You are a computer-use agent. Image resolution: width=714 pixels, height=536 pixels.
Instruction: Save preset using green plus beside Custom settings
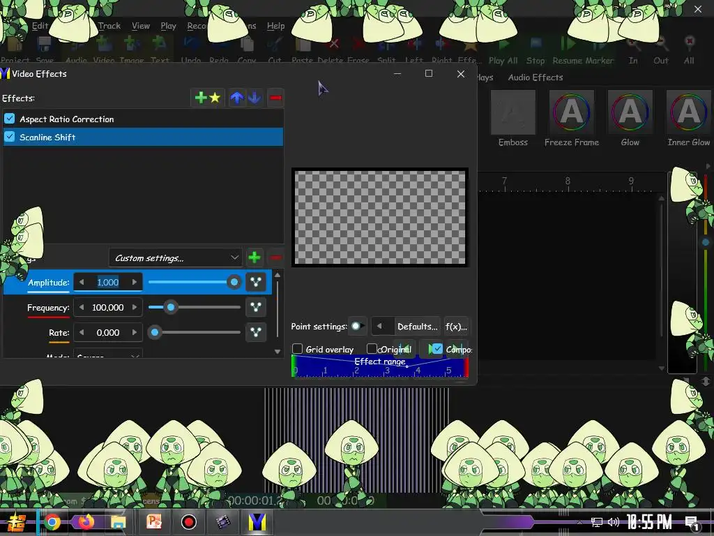255,258
